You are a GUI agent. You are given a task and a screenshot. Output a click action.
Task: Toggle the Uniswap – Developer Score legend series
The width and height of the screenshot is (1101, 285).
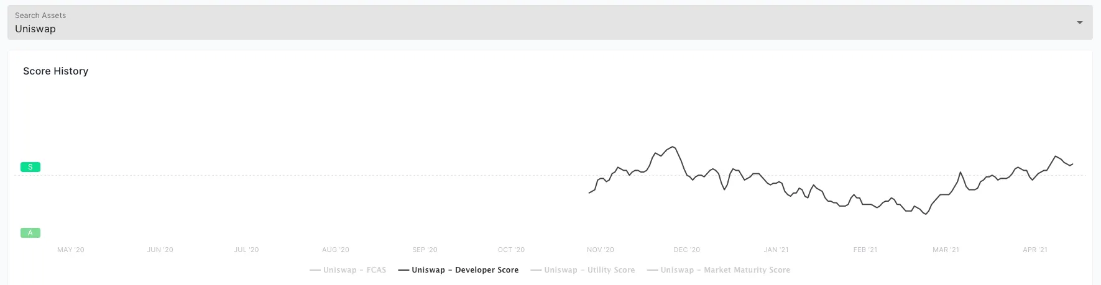(458, 270)
